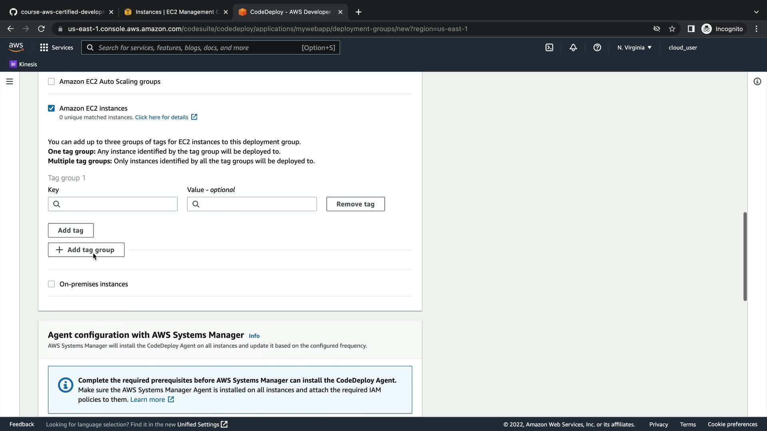Open the info panel icon at right

pos(757,81)
